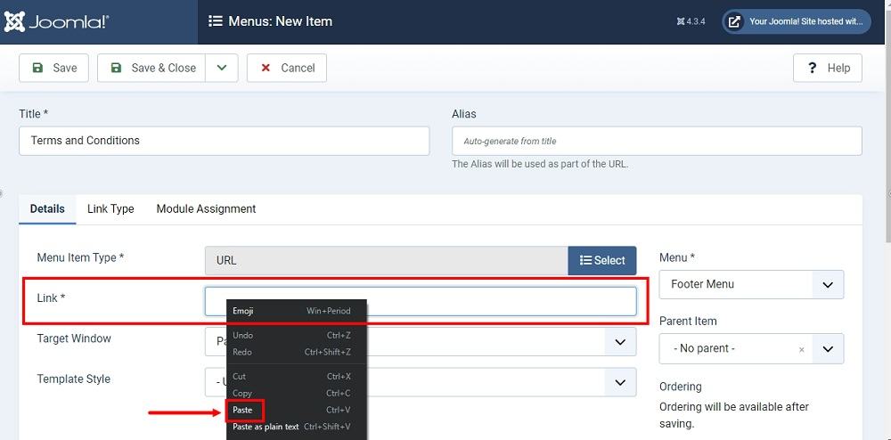Clear the No parent selection with x
Viewport: 891px width, 440px height.
click(801, 350)
